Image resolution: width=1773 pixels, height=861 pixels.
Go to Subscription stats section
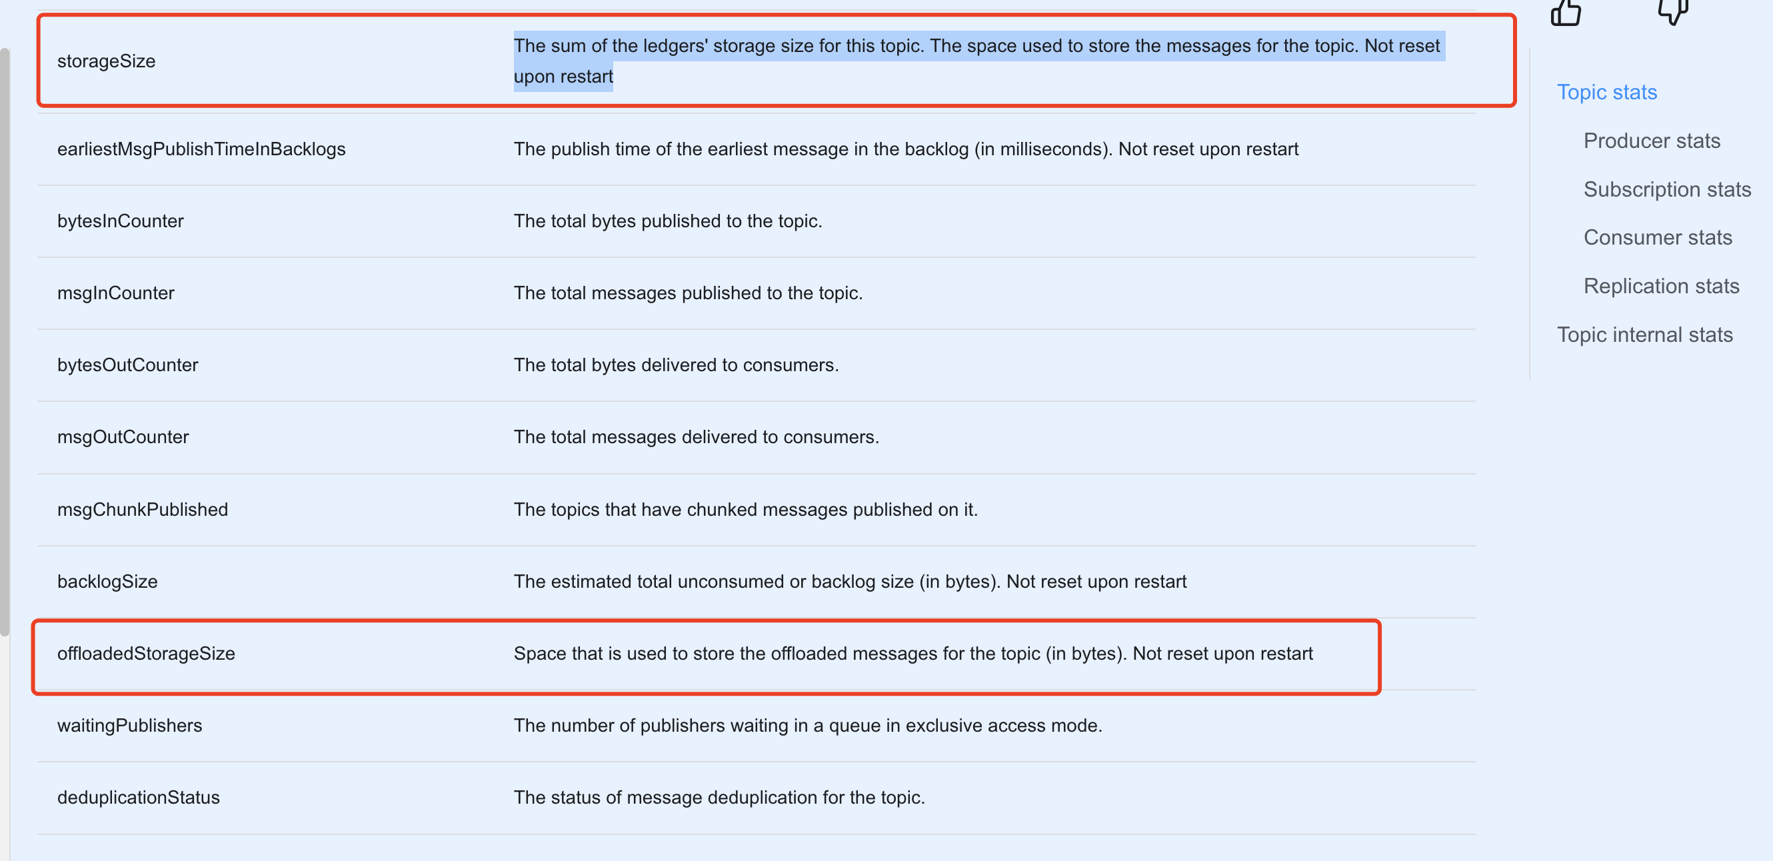click(x=1666, y=189)
